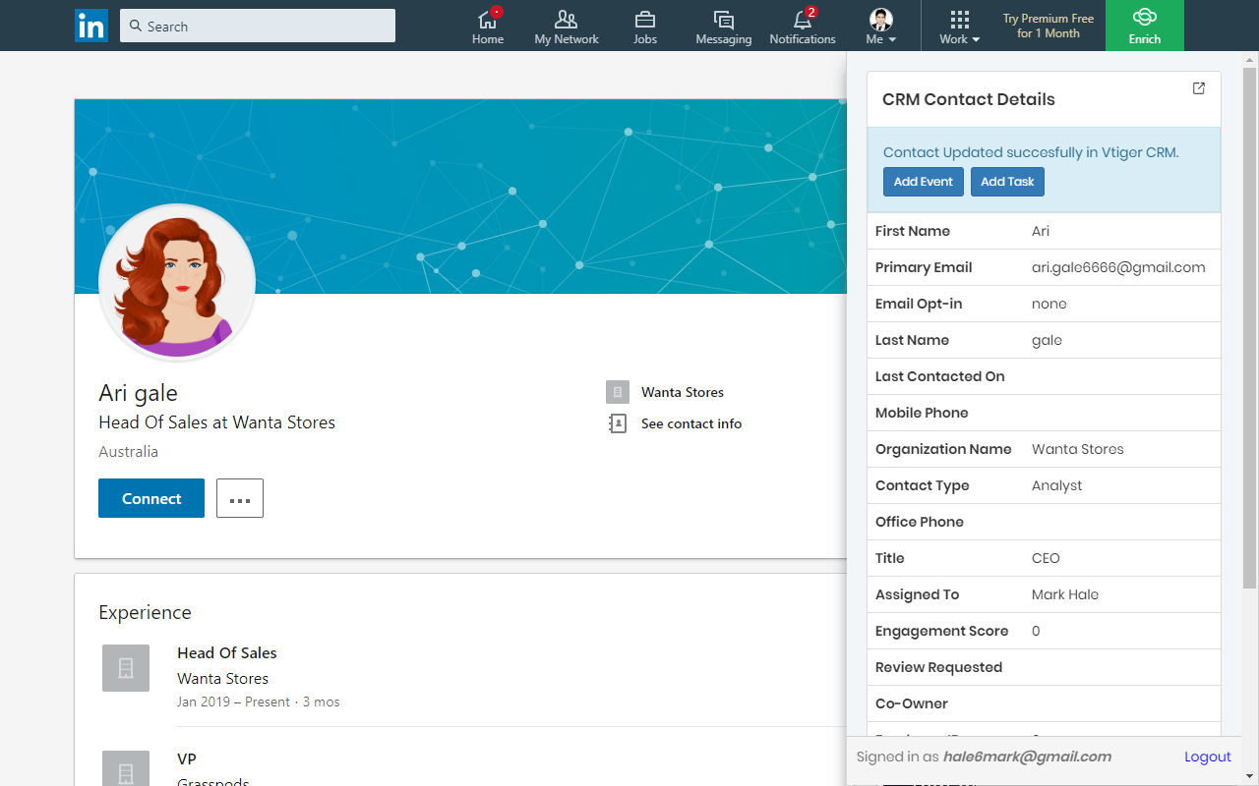Expand the Work apps dropdown
The width and height of the screenshot is (1259, 786).
959,27
